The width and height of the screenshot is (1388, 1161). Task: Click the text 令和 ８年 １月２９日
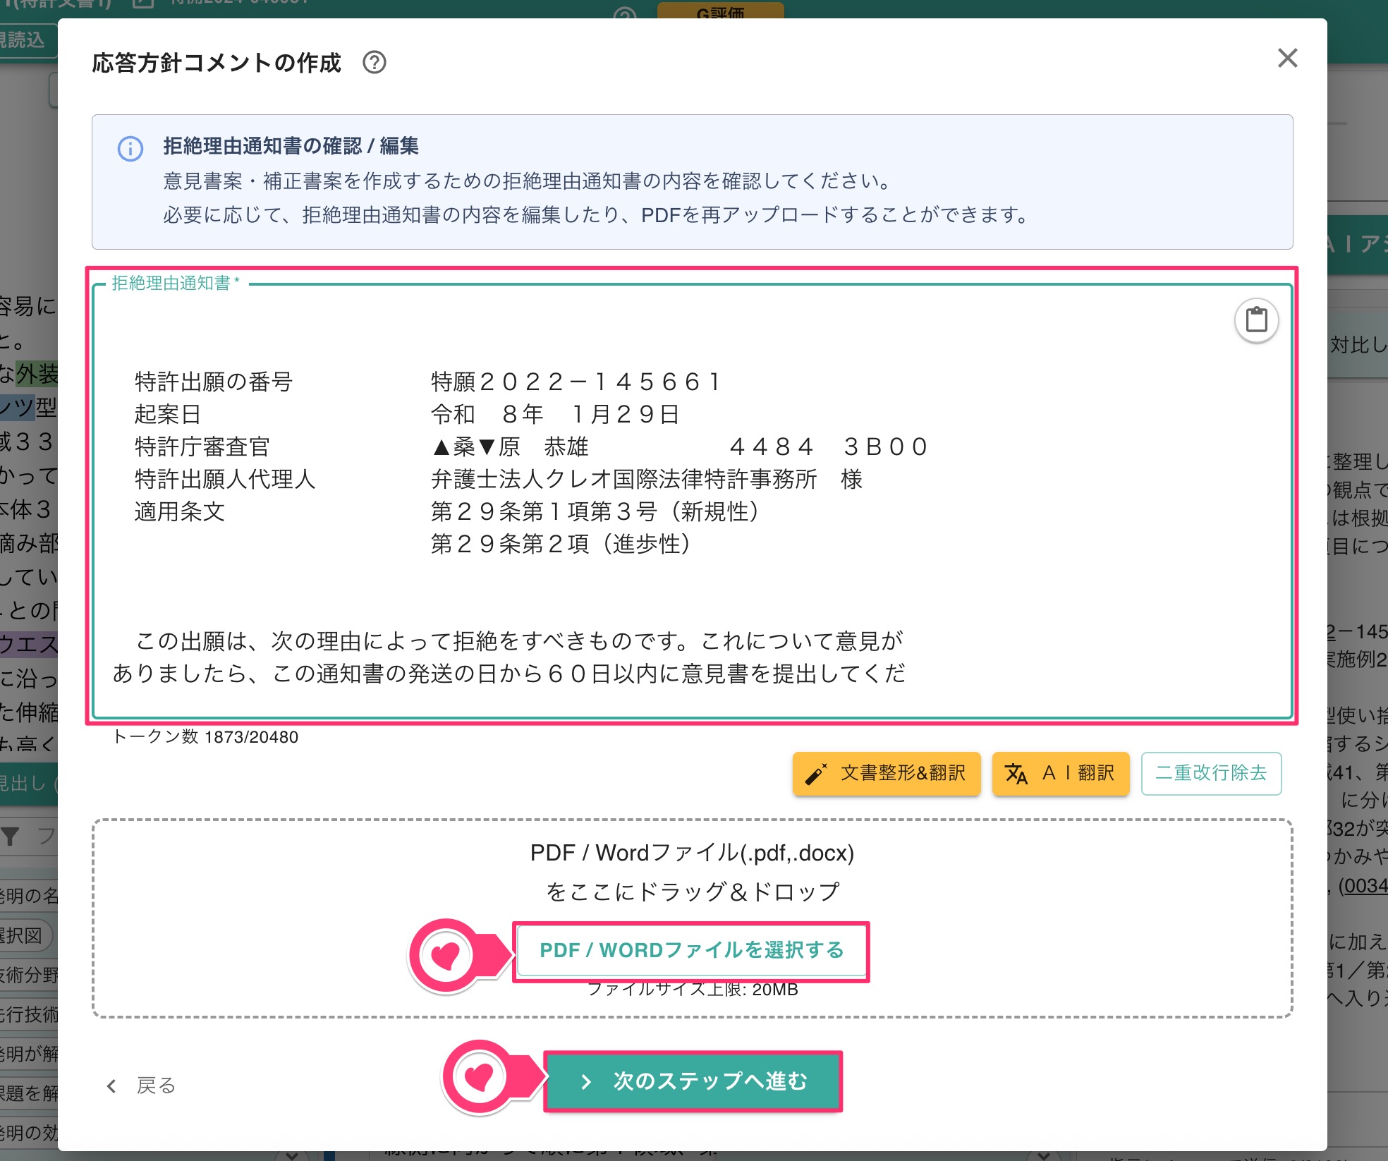[556, 415]
